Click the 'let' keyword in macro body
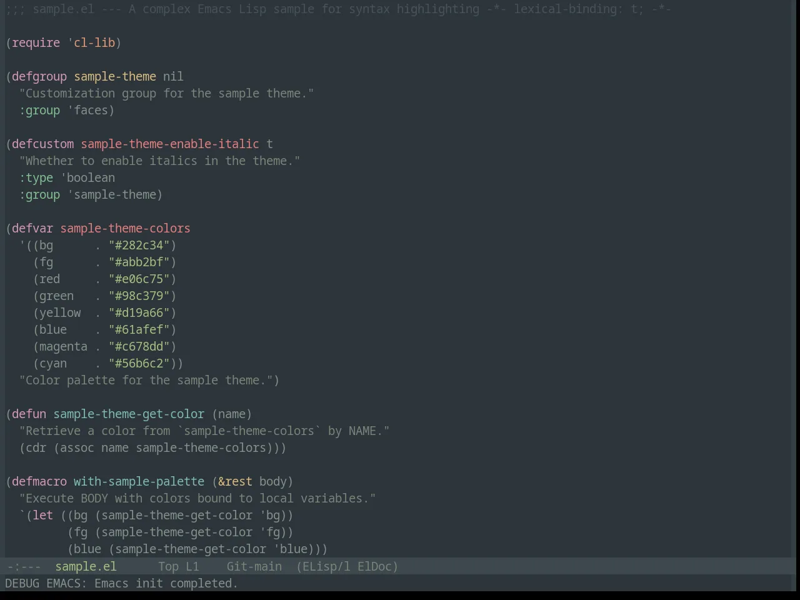The image size is (800, 600). [x=42, y=515]
